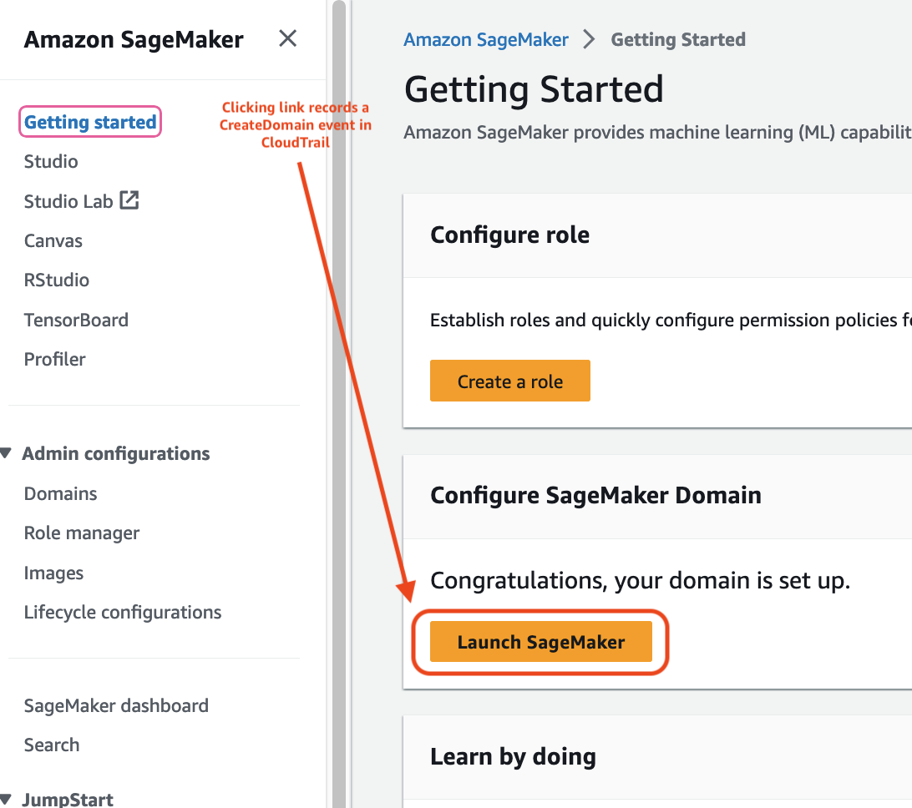912x808 pixels.
Task: Select Getting started in sidebar
Action: [90, 122]
